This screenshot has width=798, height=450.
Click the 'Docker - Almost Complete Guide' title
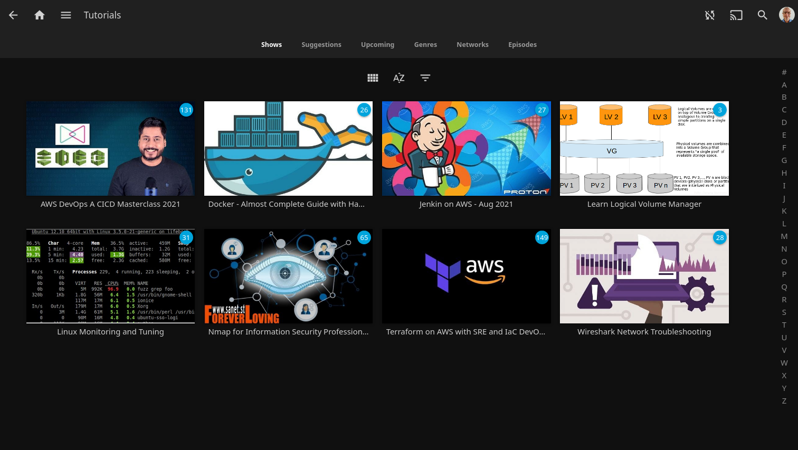click(287, 204)
